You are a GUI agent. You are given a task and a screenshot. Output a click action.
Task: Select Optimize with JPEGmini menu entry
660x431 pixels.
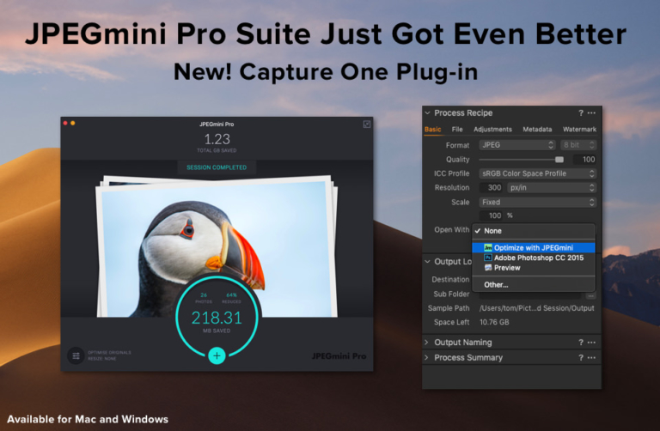click(x=534, y=247)
